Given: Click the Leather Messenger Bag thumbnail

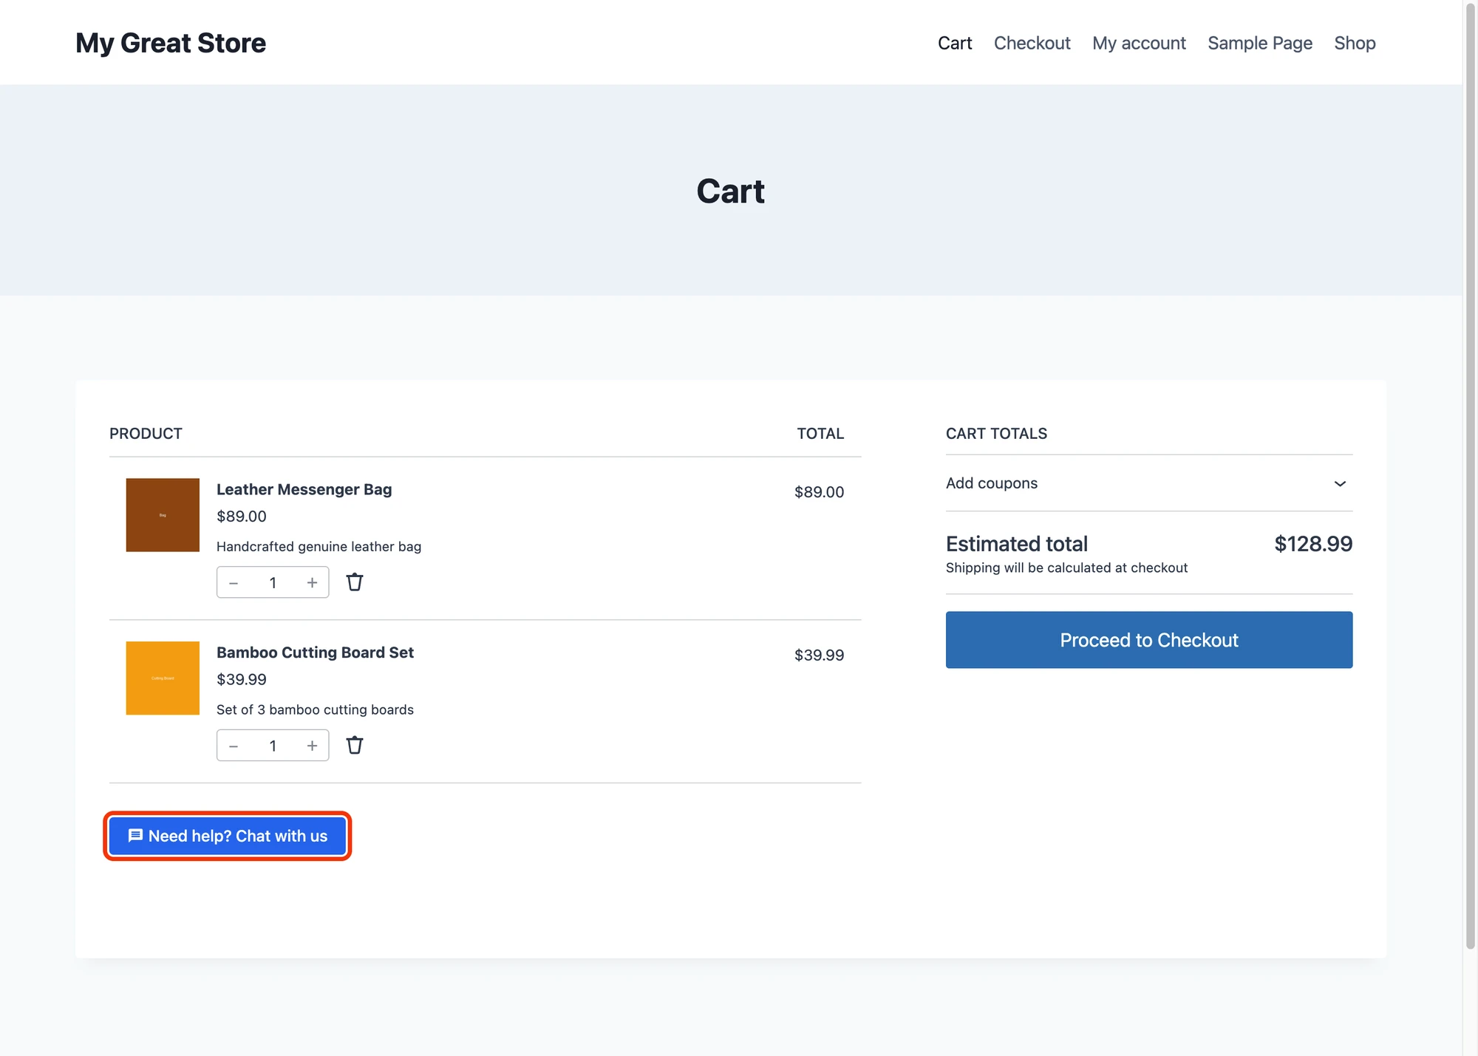Looking at the screenshot, I should (163, 515).
